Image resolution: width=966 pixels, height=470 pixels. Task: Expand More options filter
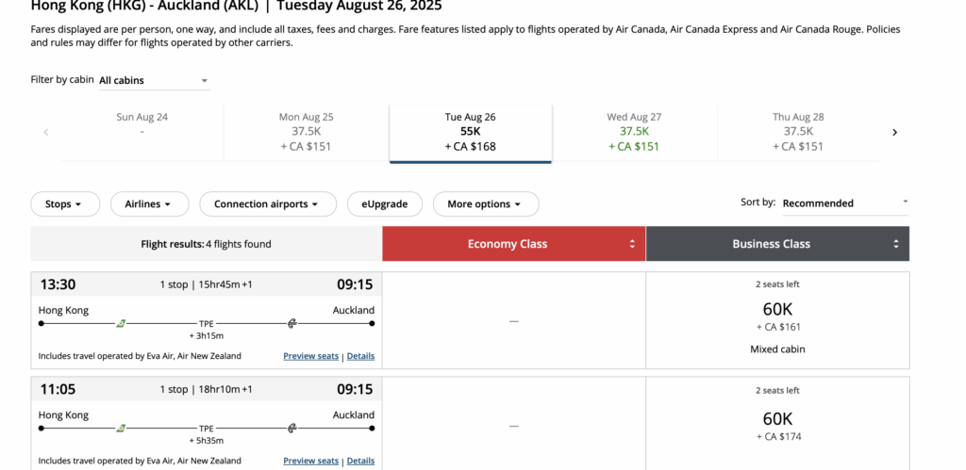coord(486,204)
